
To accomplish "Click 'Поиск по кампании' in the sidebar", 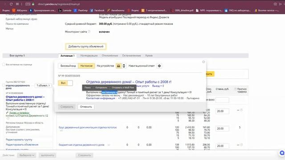I will [17, 24].
